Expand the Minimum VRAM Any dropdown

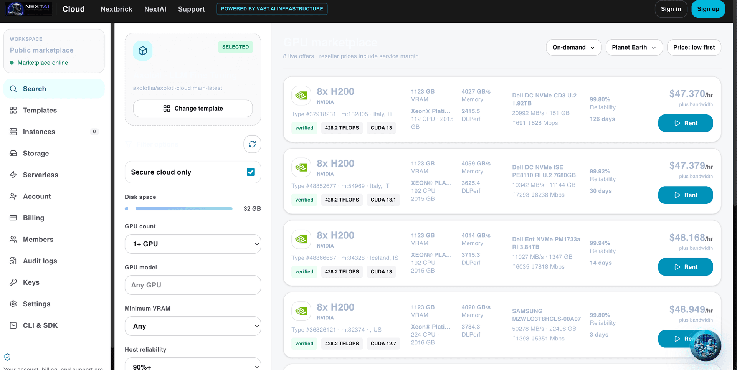[193, 326]
